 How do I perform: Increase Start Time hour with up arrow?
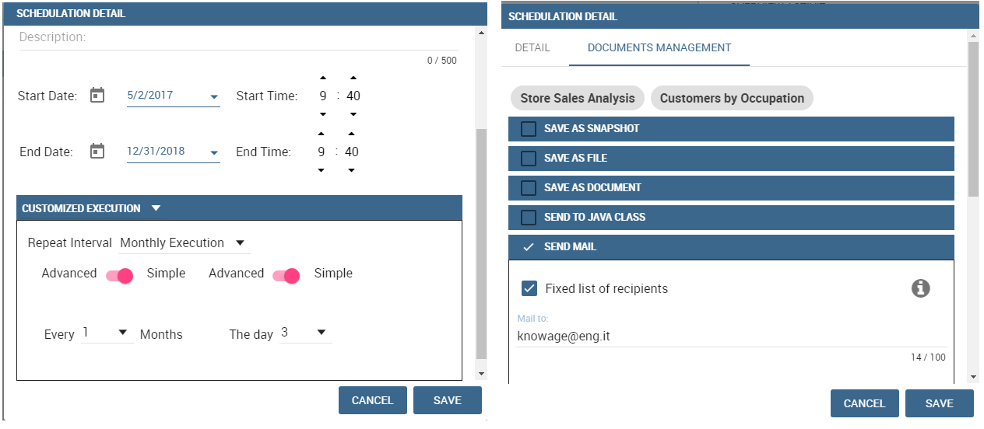(x=323, y=77)
